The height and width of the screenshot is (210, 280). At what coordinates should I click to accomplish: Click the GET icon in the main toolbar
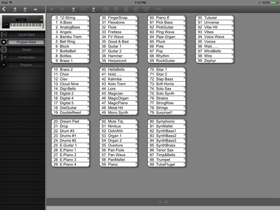pyautogui.click(x=94, y=9)
